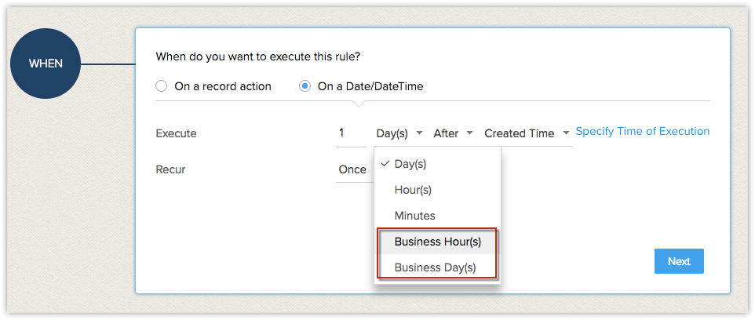Screen dimensions: 755x320
Task: Click the arrow beside Created Time
Action: pyautogui.click(x=565, y=133)
